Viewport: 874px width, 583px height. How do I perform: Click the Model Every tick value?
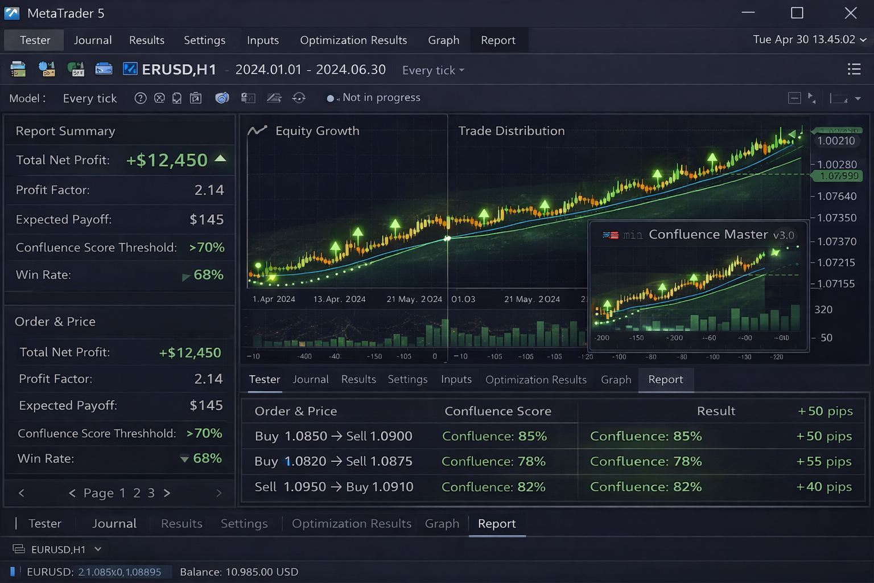[x=90, y=98]
